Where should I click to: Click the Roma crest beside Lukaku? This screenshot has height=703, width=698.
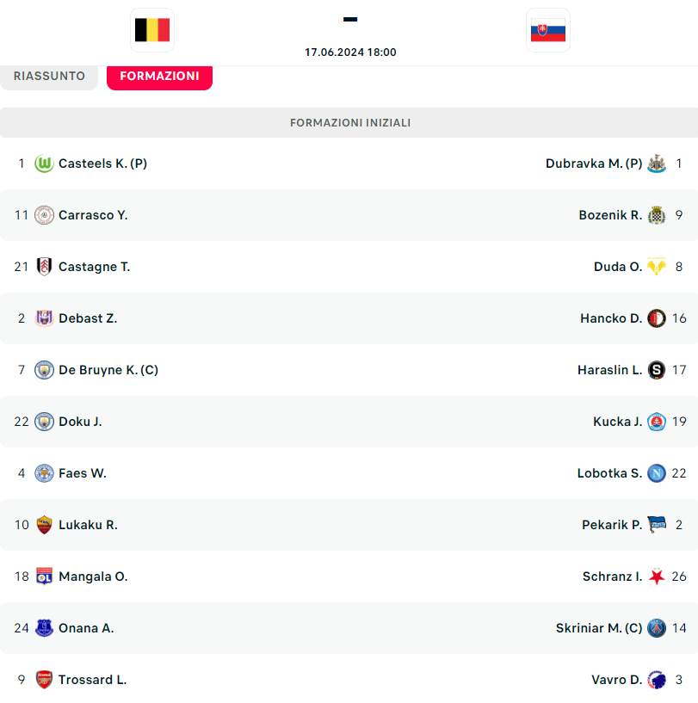(44, 525)
